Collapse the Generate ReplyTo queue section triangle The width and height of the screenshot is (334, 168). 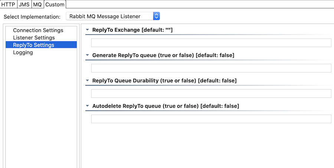pos(87,55)
